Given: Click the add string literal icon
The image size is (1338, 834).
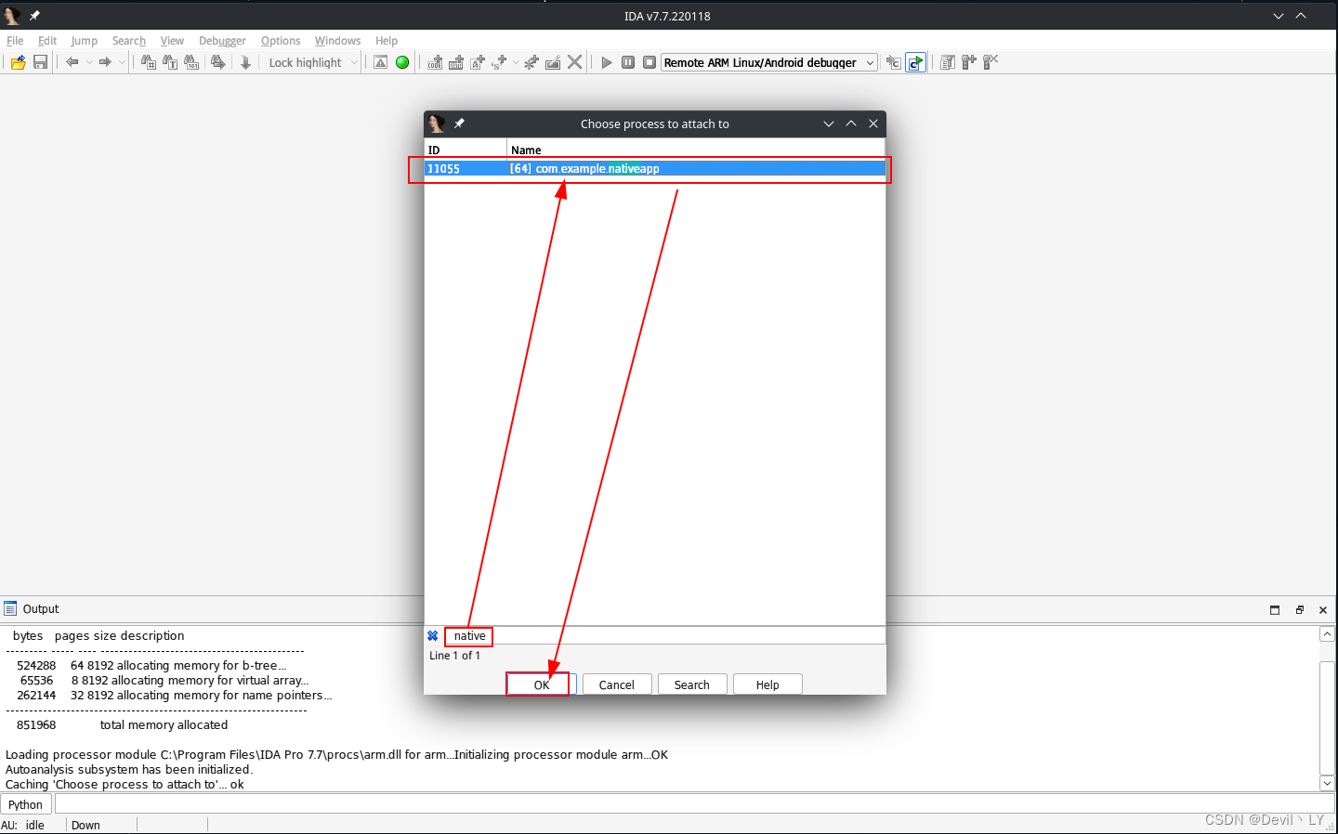Looking at the screenshot, I should click(478, 62).
